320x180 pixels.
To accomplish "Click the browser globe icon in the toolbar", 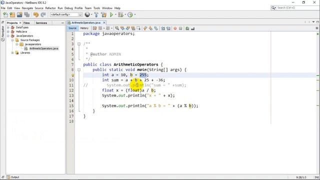I will click(87, 14).
